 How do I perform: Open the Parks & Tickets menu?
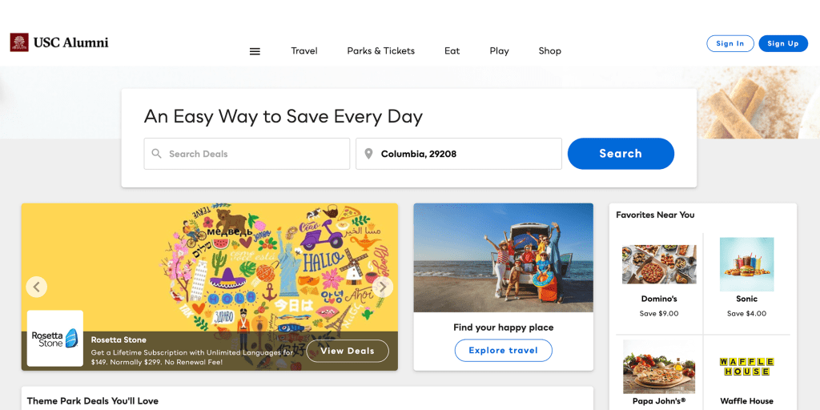[x=380, y=50]
